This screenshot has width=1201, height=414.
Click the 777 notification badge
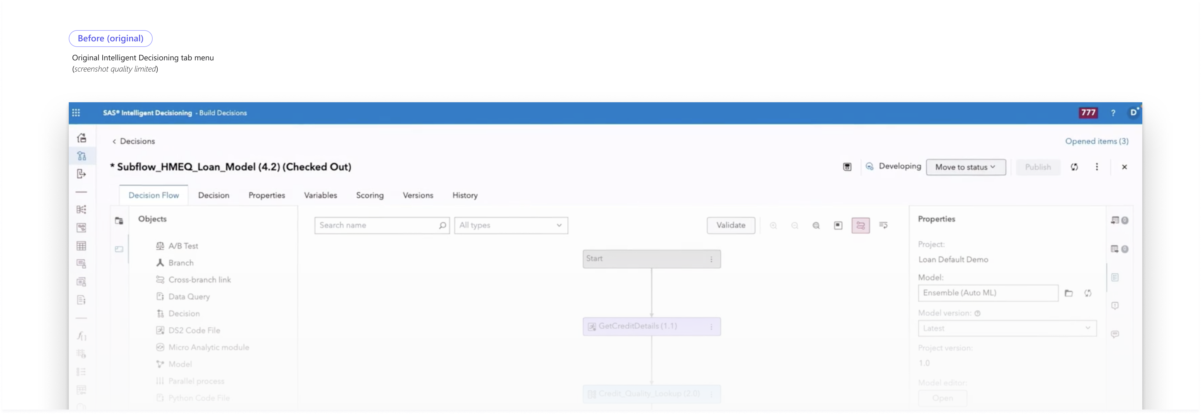point(1088,113)
